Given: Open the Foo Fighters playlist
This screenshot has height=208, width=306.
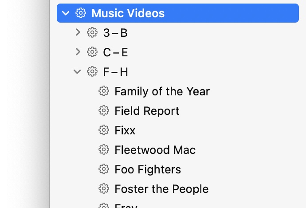Looking at the screenshot, I should [x=148, y=169].
